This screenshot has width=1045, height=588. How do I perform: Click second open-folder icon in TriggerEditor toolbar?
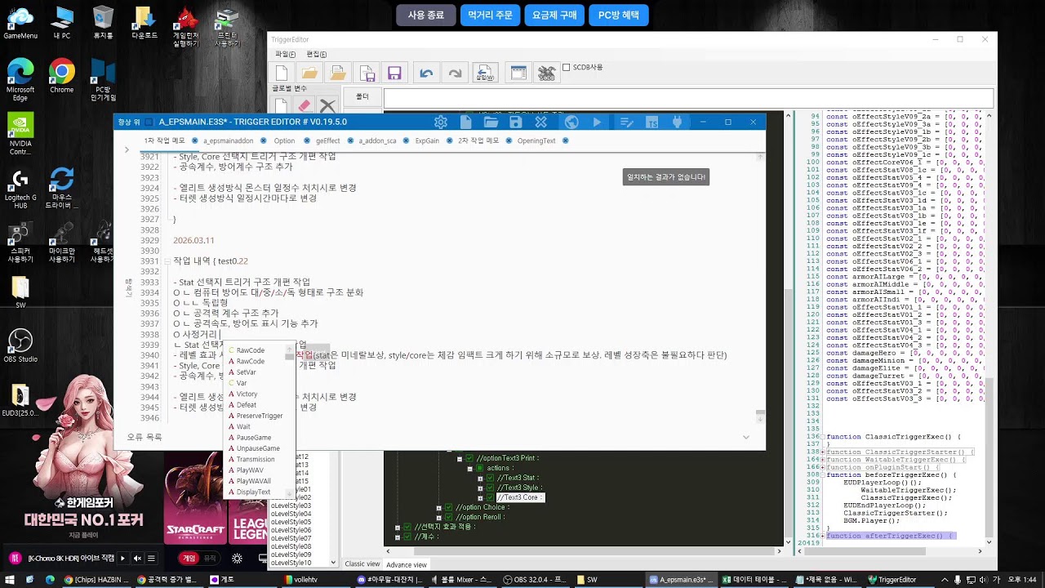(338, 73)
